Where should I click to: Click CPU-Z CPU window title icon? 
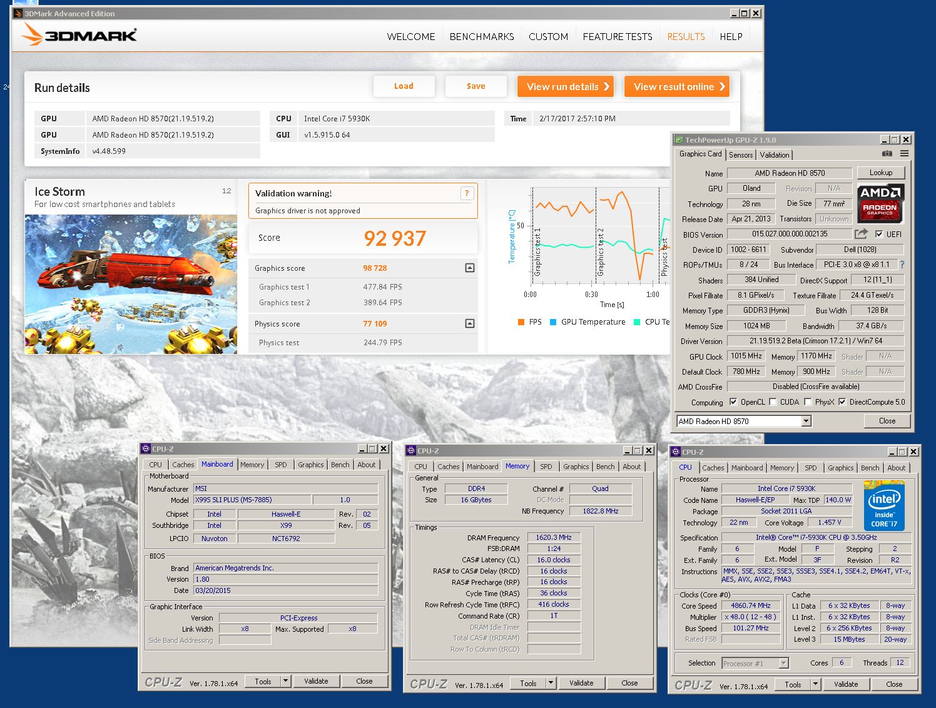click(676, 452)
